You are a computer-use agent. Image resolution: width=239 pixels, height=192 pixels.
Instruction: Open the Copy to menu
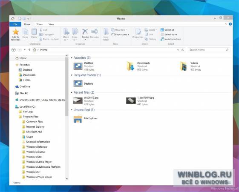75,34
